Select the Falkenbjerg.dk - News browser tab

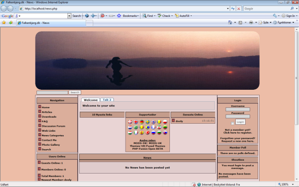coord(51,23)
